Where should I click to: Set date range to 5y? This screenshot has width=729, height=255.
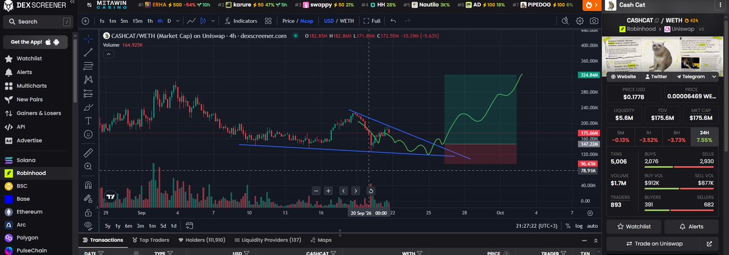[x=107, y=225]
